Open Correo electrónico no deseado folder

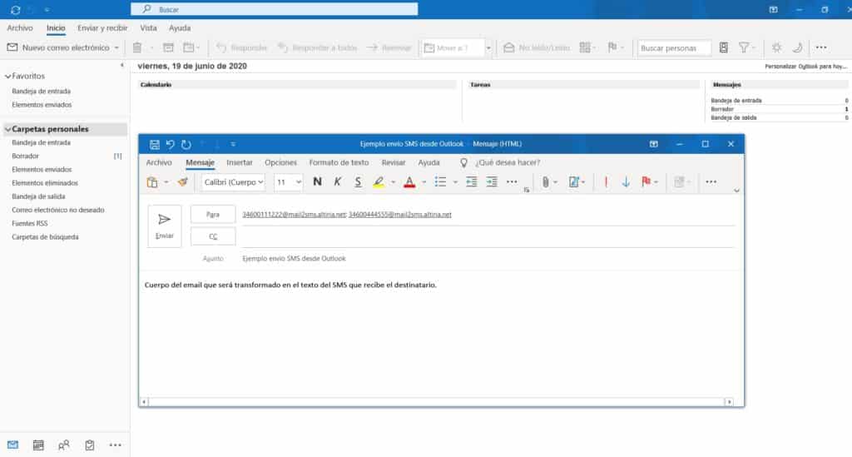(58, 210)
